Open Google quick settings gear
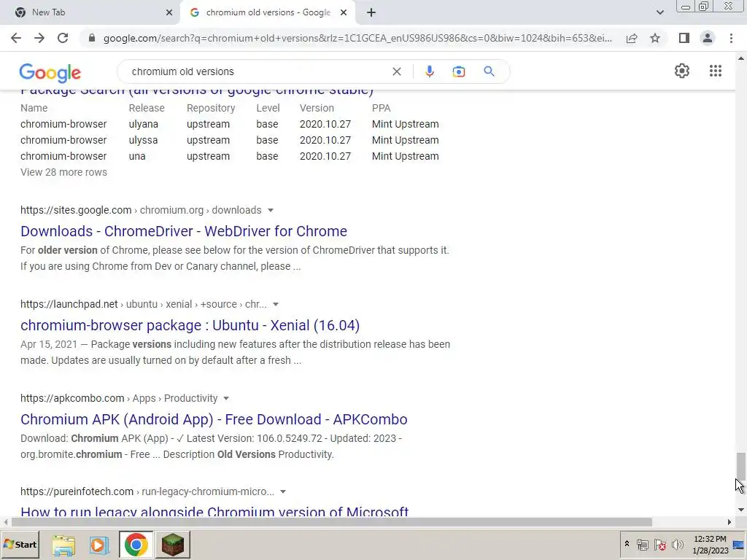Viewport: 747px width, 560px height. pos(682,71)
